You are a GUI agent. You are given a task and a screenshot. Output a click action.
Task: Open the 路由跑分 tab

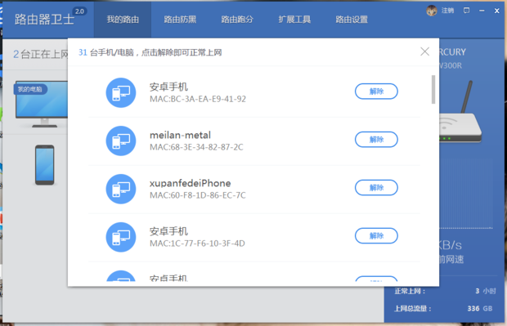pyautogui.click(x=237, y=20)
